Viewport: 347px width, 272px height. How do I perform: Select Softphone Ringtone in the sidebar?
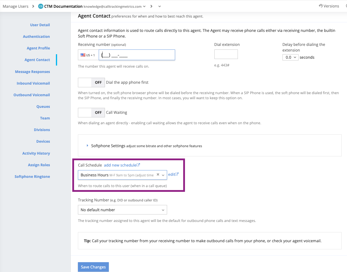32,177
